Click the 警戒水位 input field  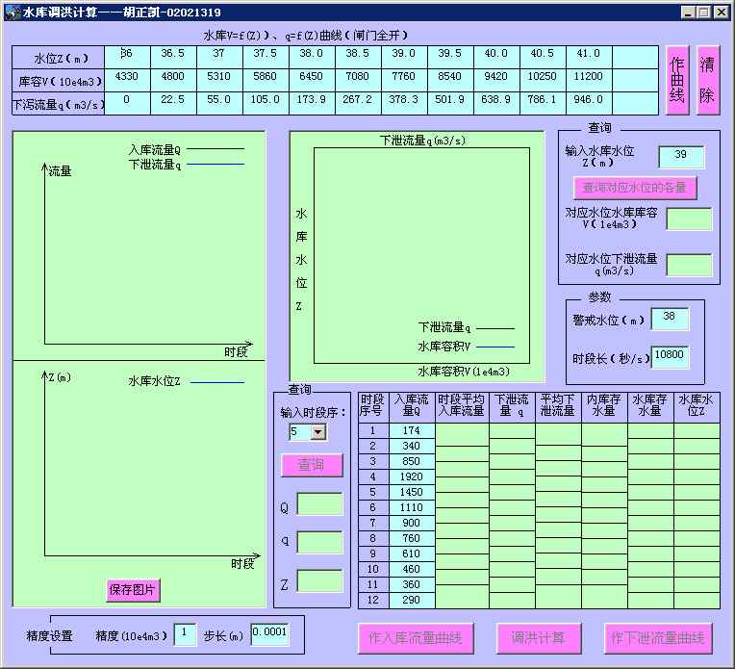click(x=670, y=319)
